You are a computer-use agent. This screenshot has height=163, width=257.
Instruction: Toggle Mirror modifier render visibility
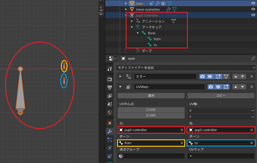coord(202,76)
